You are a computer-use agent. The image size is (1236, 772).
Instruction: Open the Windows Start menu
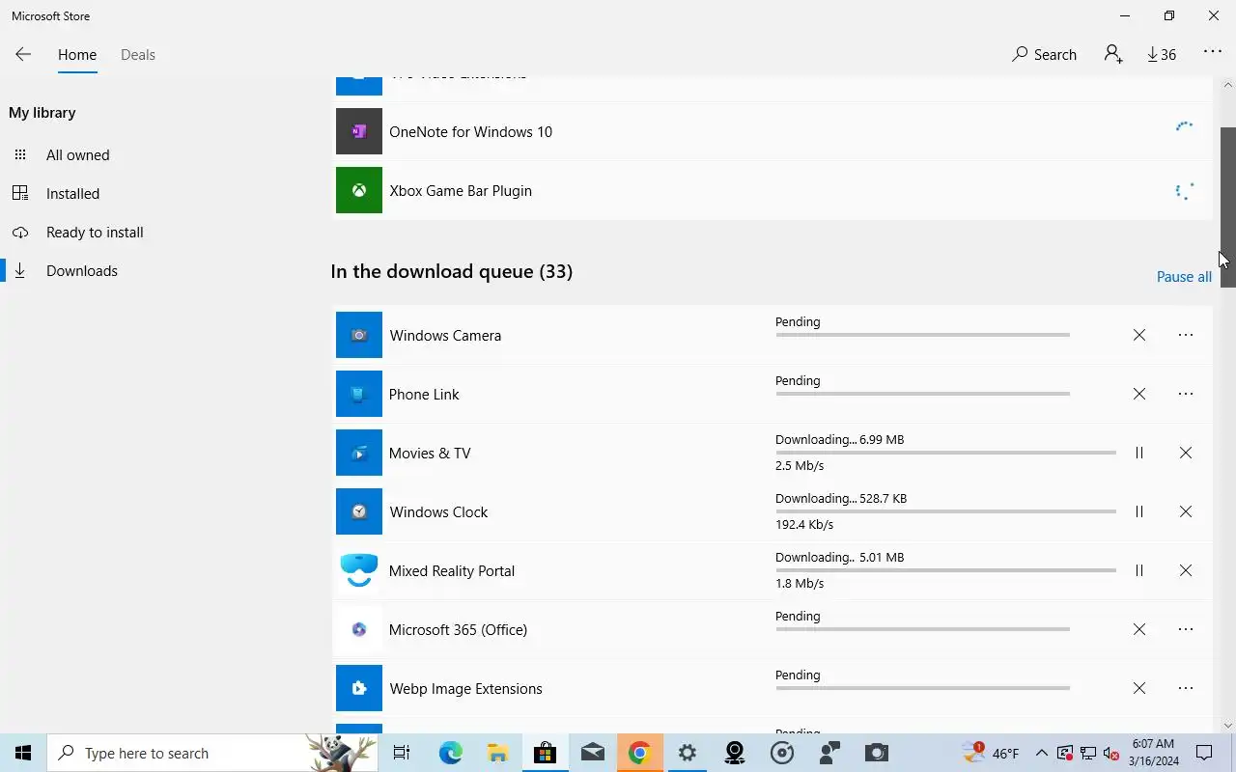(23, 753)
